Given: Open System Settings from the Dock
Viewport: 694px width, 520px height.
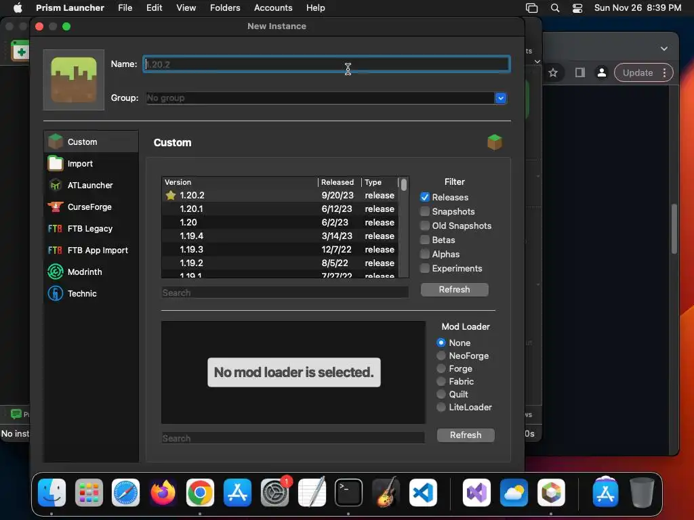Looking at the screenshot, I should [x=274, y=492].
